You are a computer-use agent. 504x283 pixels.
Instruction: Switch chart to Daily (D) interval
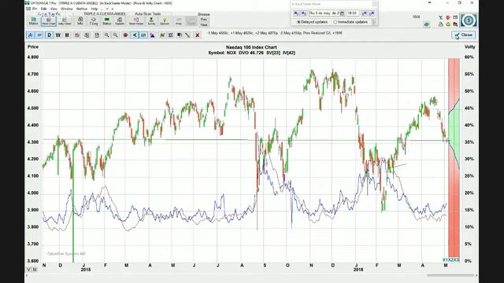49,35
